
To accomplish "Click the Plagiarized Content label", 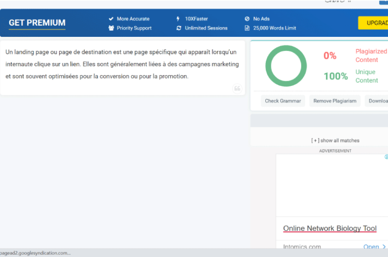I will (371, 56).
